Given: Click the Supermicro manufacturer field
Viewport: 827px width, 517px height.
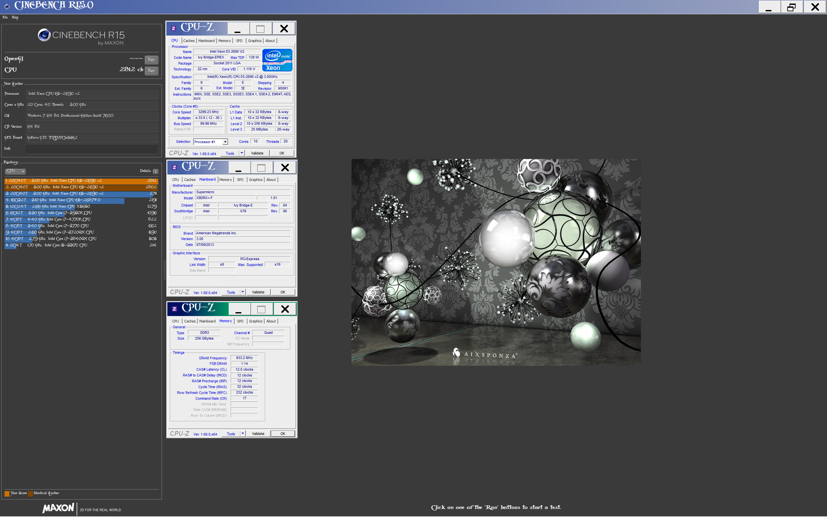Looking at the screenshot, I should click(x=243, y=192).
